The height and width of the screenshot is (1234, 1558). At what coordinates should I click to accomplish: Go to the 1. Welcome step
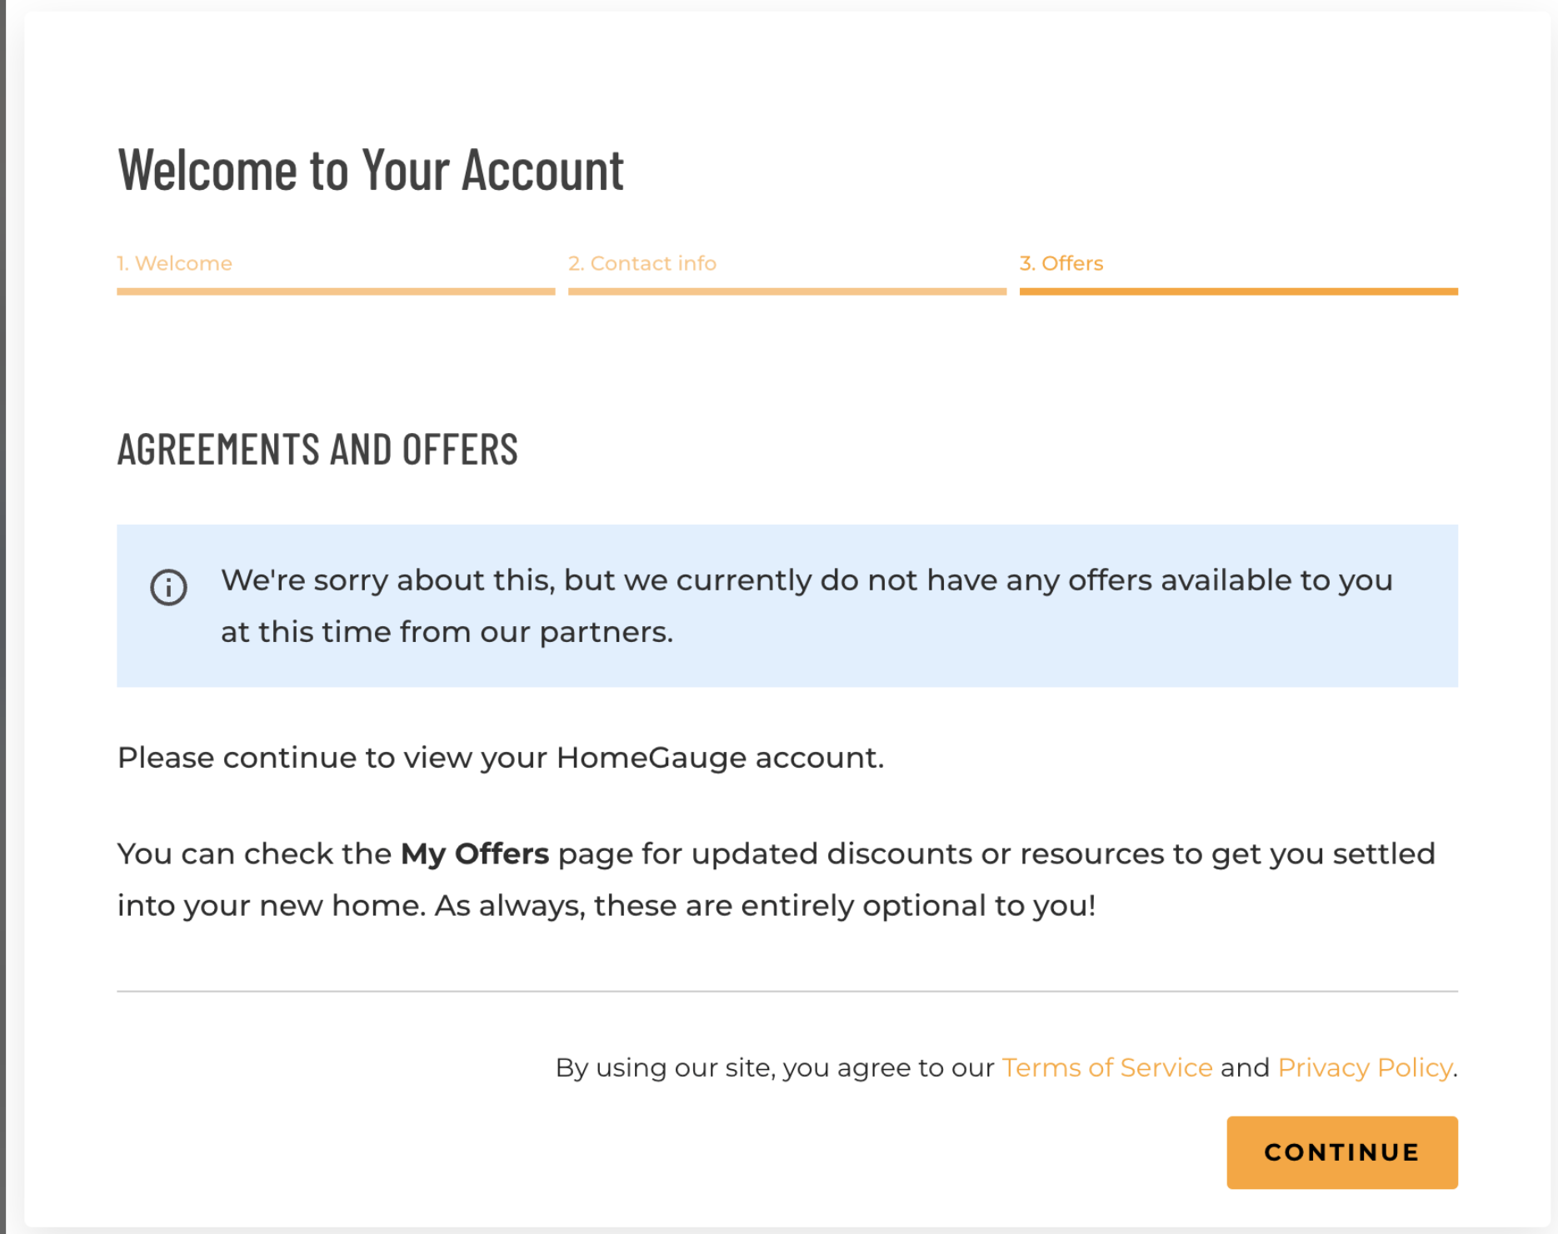pyautogui.click(x=175, y=263)
